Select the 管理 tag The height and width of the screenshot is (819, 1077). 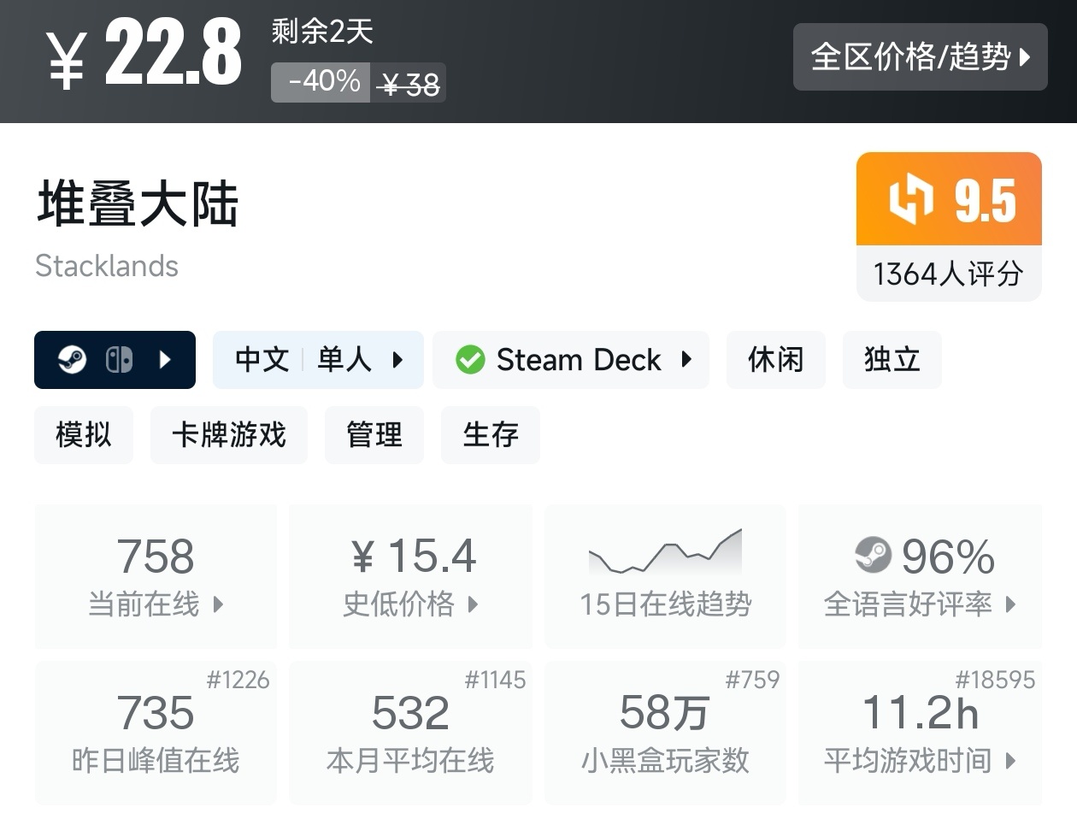tap(374, 435)
